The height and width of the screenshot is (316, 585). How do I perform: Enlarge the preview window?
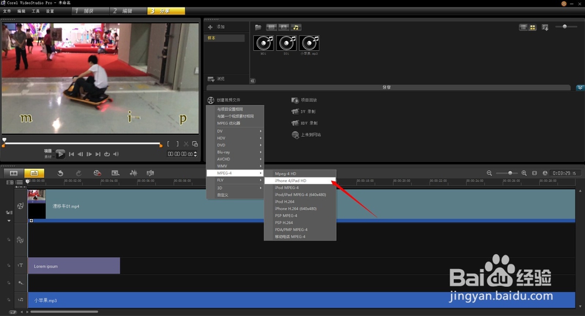coord(195,144)
